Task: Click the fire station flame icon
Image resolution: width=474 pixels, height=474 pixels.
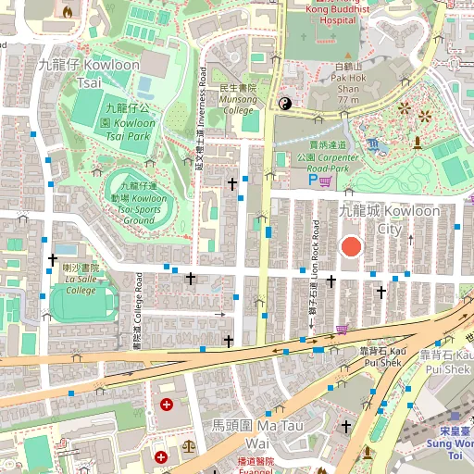Action: click(x=68, y=12)
